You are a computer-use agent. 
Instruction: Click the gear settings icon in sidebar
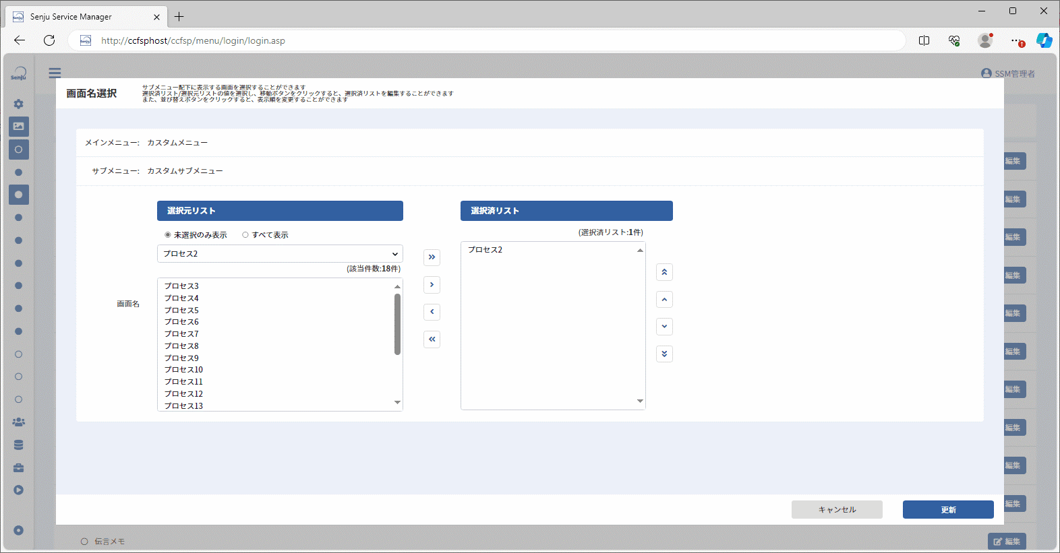click(x=19, y=104)
